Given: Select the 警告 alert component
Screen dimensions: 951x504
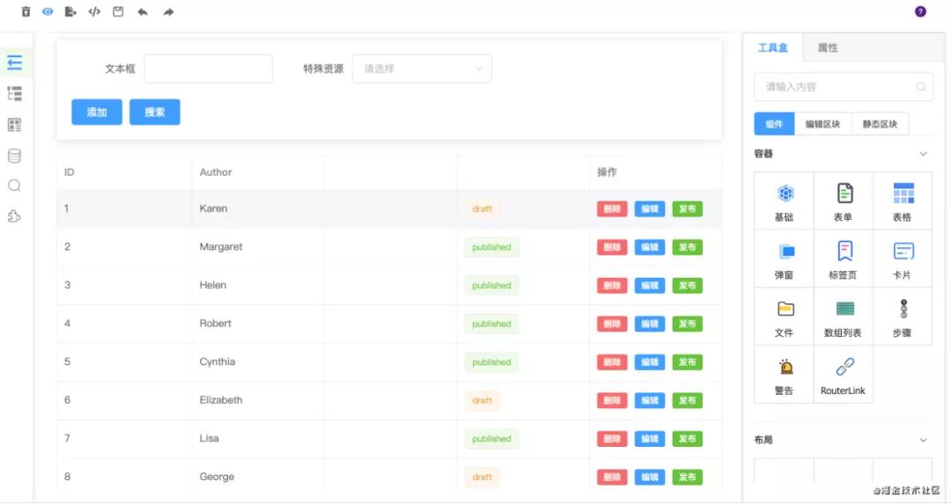Looking at the screenshot, I should pyautogui.click(x=785, y=375).
